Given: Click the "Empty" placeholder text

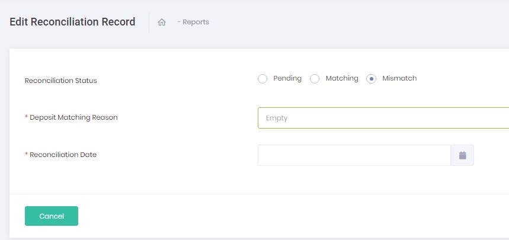Looking at the screenshot, I should pos(277,118).
